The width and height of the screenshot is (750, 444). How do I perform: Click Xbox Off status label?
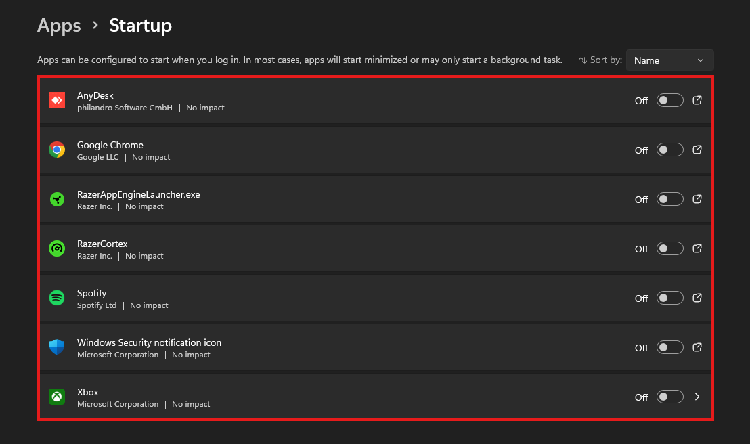pos(642,397)
